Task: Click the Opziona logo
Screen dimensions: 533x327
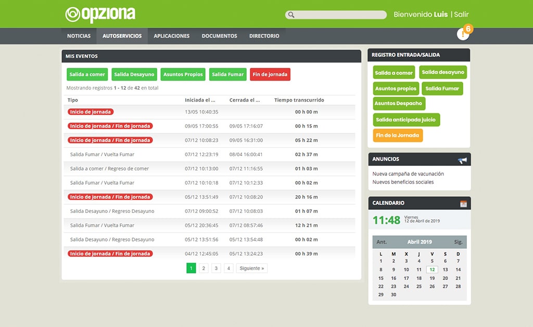Action: pos(100,14)
